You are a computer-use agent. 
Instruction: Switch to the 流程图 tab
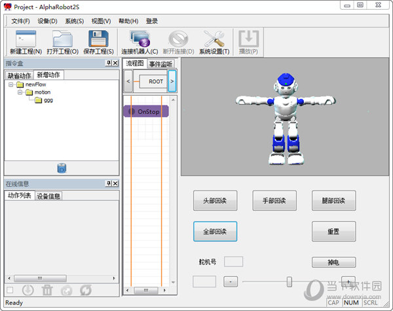click(135, 63)
